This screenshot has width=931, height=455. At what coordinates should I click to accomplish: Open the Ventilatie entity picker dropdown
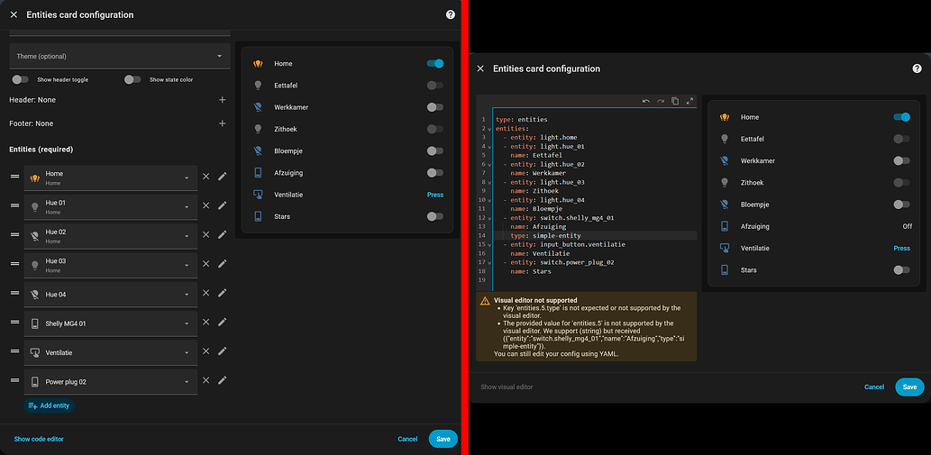click(111, 352)
